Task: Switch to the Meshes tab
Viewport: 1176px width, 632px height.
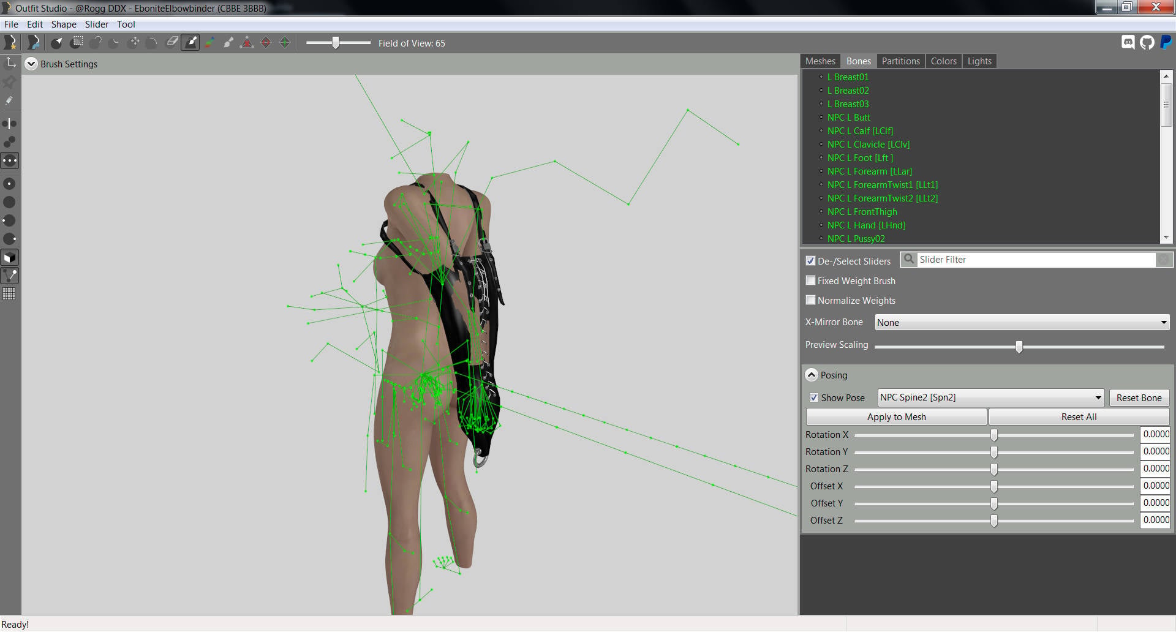Action: (820, 61)
